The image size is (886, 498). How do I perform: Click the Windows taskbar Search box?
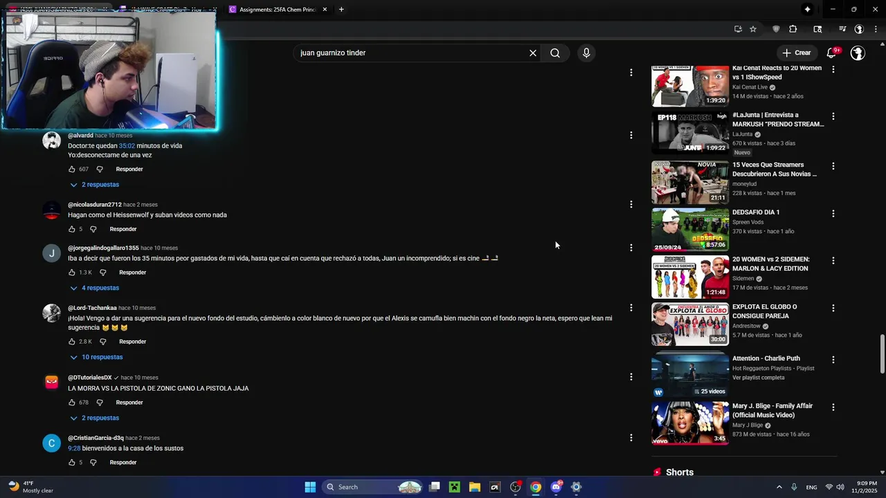(374, 487)
